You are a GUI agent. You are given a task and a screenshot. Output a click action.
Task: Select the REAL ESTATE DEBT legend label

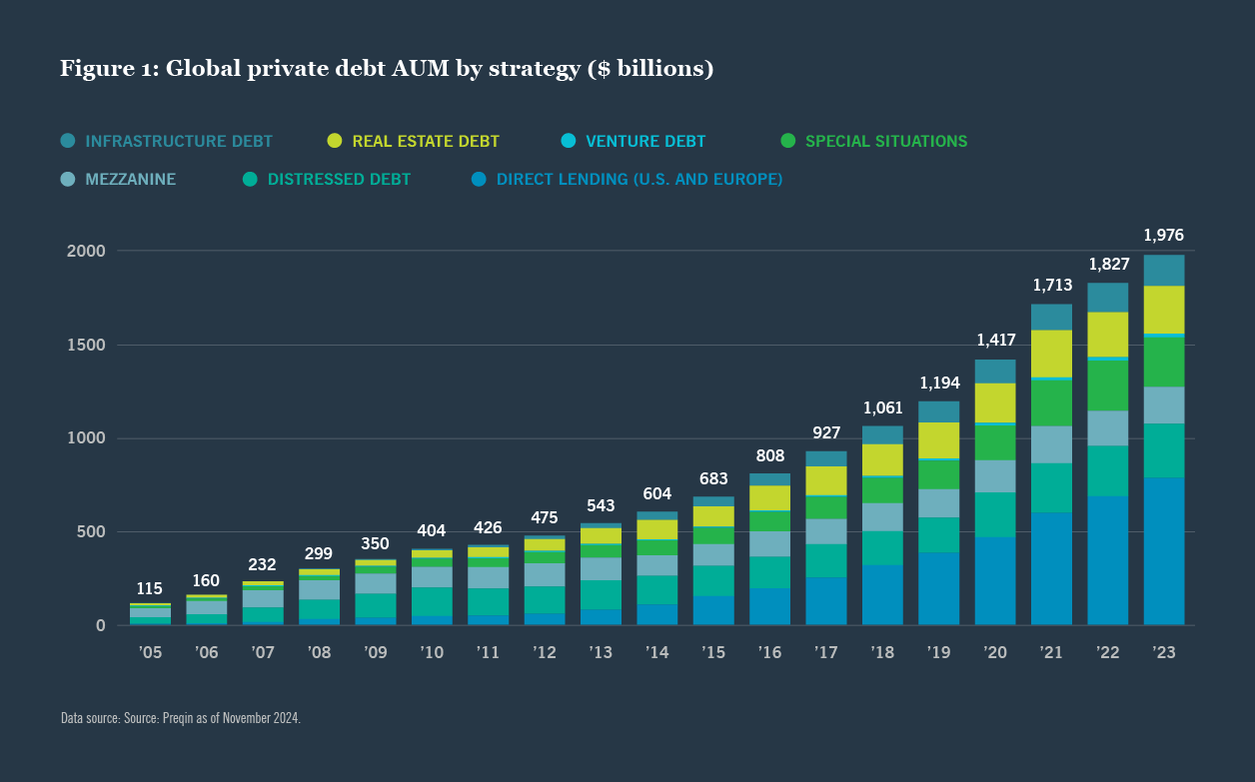(426, 141)
